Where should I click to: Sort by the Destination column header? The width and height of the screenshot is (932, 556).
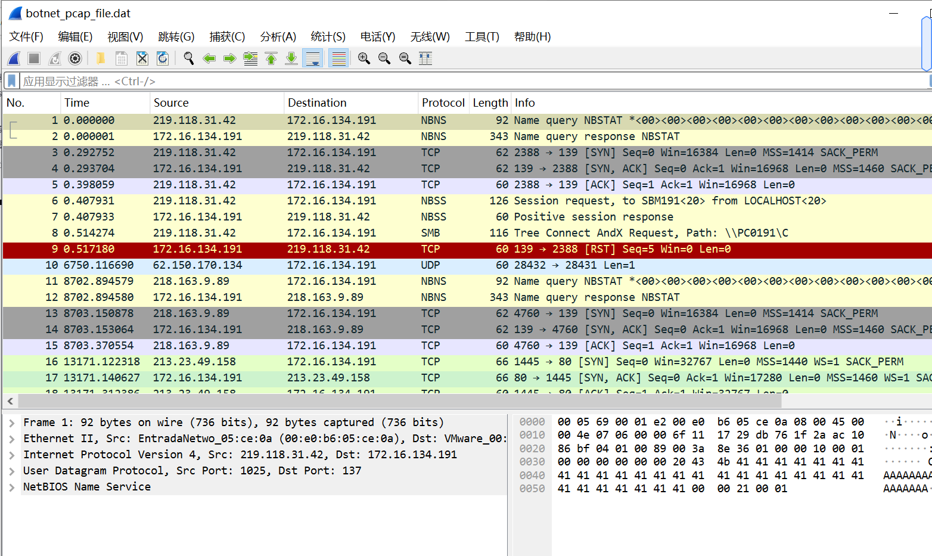pyautogui.click(x=351, y=102)
